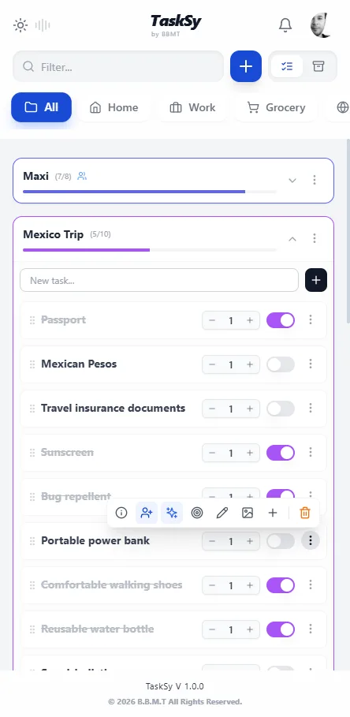This screenshot has height=717, width=350.
Task: Click the blue plus new list button
Action: point(246,66)
